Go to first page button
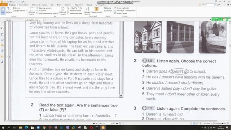The height and width of the screenshot is (130, 231). pyautogui.click(x=94, y=123)
